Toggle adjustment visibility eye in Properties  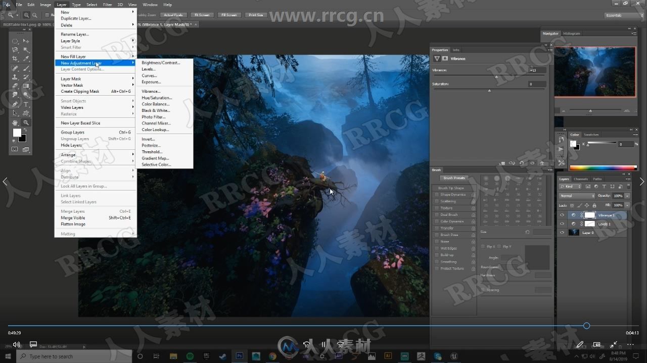pos(532,163)
